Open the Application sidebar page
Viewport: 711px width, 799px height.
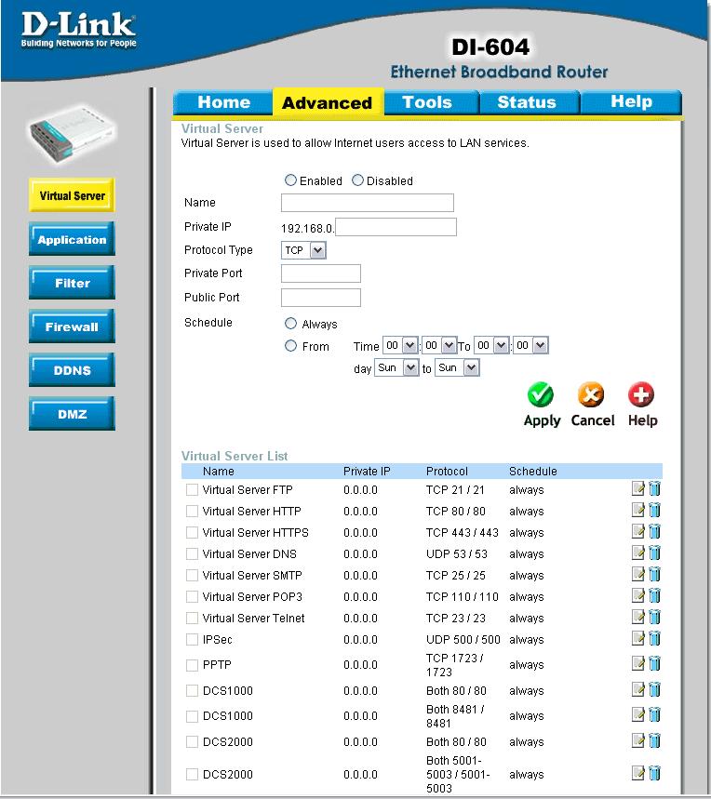[72, 239]
